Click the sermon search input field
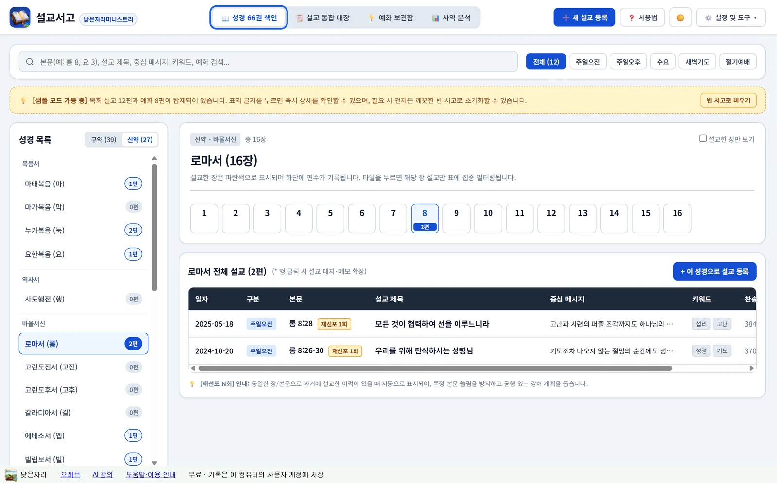This screenshot has width=777, height=483. pos(268,62)
